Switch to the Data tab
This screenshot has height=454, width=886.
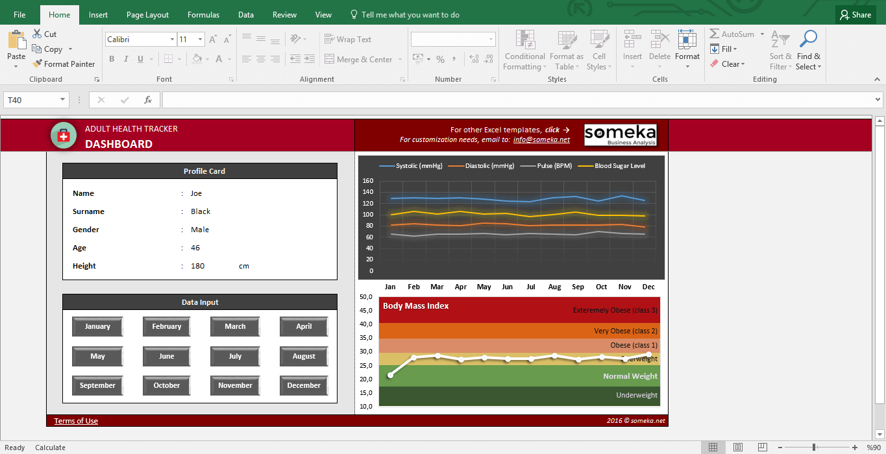(x=246, y=15)
